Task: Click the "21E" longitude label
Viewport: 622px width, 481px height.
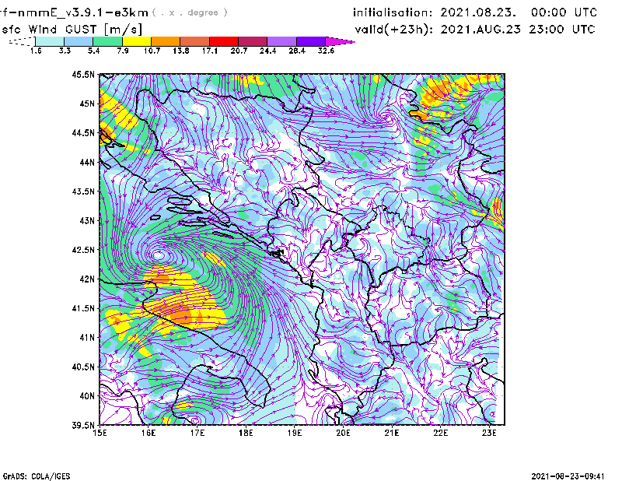Action: pyautogui.click(x=392, y=433)
